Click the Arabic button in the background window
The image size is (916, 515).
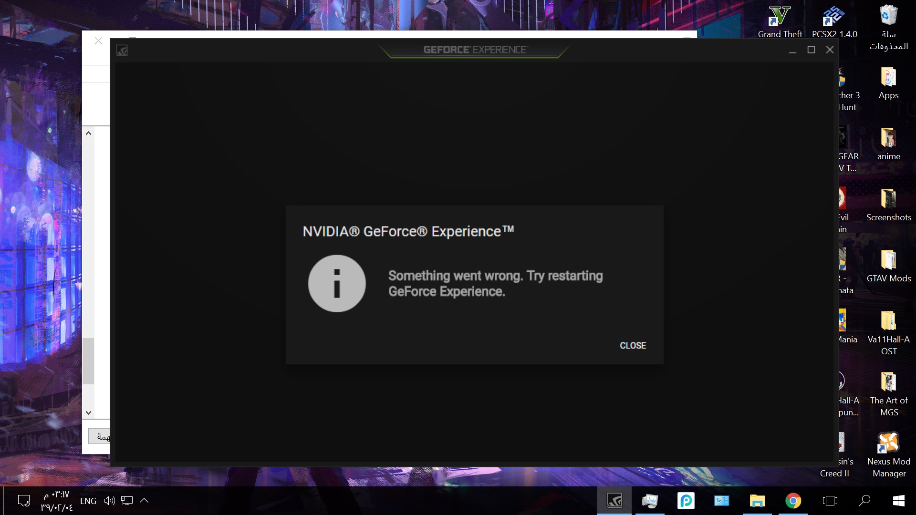(x=100, y=436)
